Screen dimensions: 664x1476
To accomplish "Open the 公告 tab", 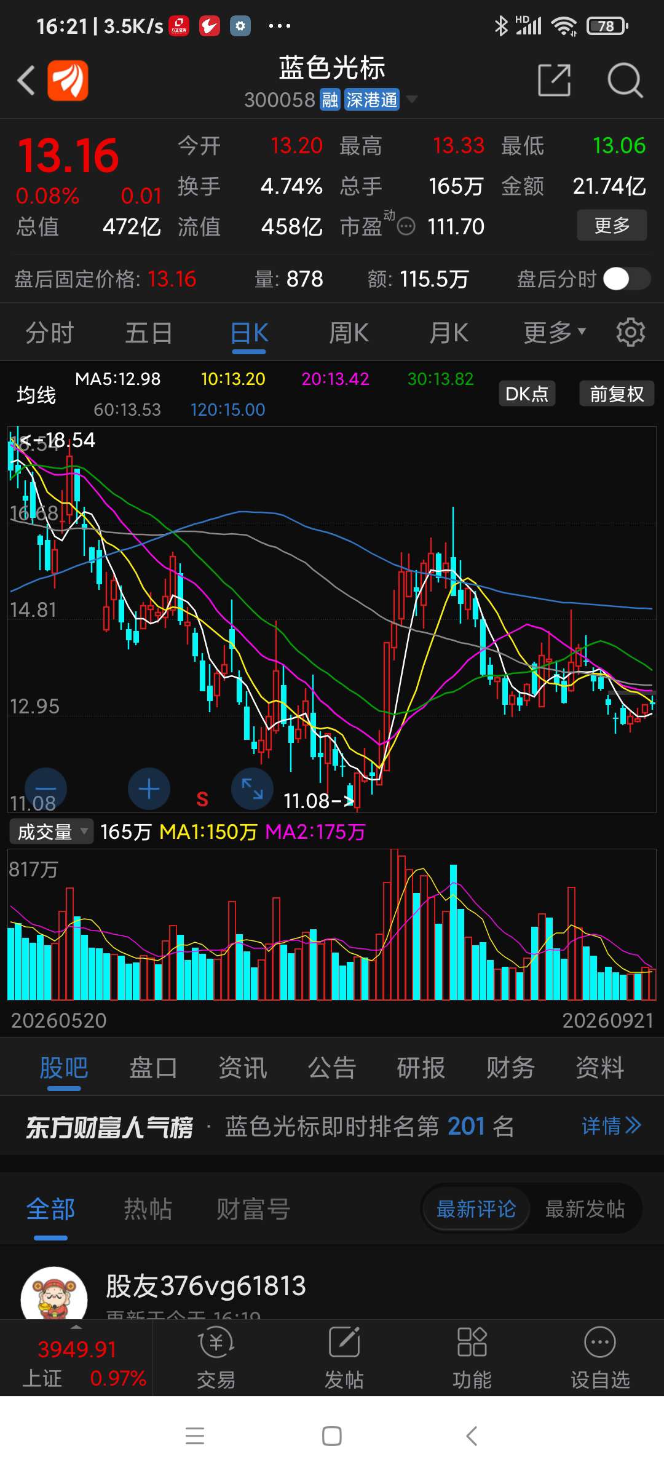I will tap(332, 1068).
